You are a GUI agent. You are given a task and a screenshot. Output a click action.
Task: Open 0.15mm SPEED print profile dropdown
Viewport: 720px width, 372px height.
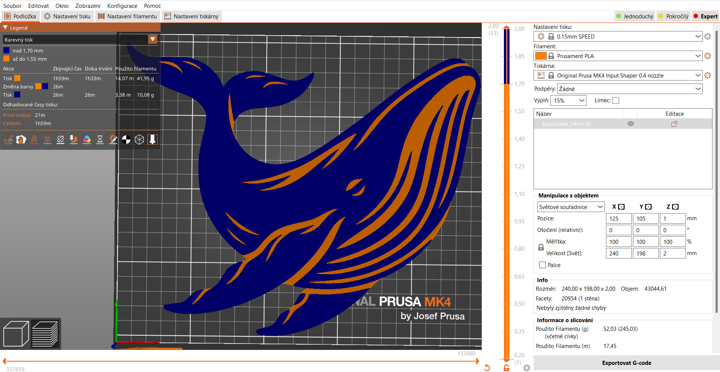coord(618,36)
